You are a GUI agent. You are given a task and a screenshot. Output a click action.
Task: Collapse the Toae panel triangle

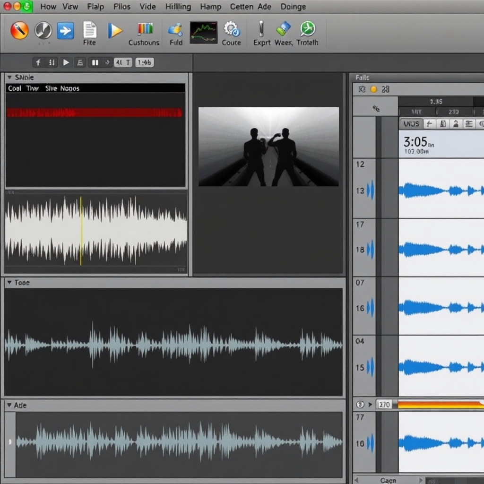coord(9,283)
